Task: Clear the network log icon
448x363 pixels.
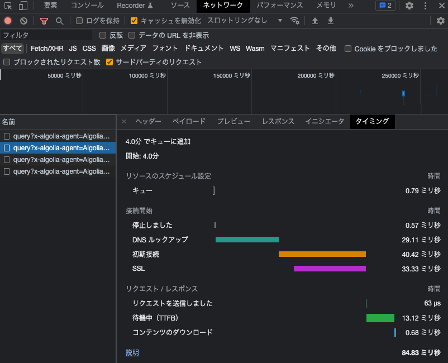Action: coord(23,21)
